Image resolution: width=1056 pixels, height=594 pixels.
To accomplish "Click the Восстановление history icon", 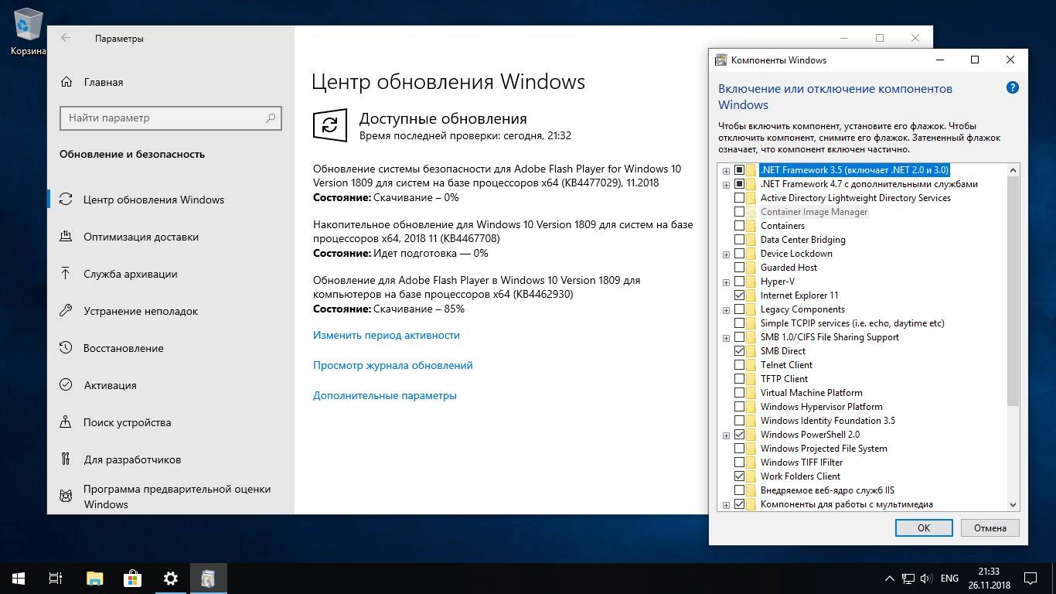I will click(x=66, y=348).
